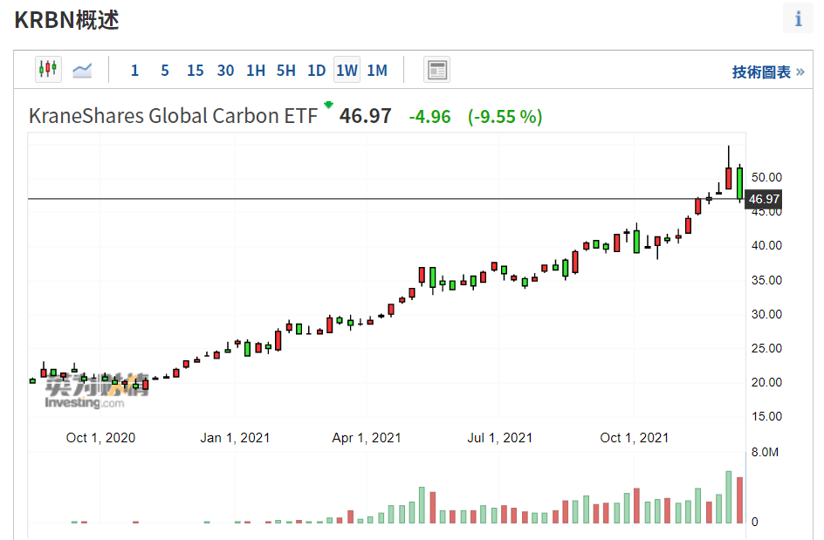Open the chart news layout icon

coord(436,70)
